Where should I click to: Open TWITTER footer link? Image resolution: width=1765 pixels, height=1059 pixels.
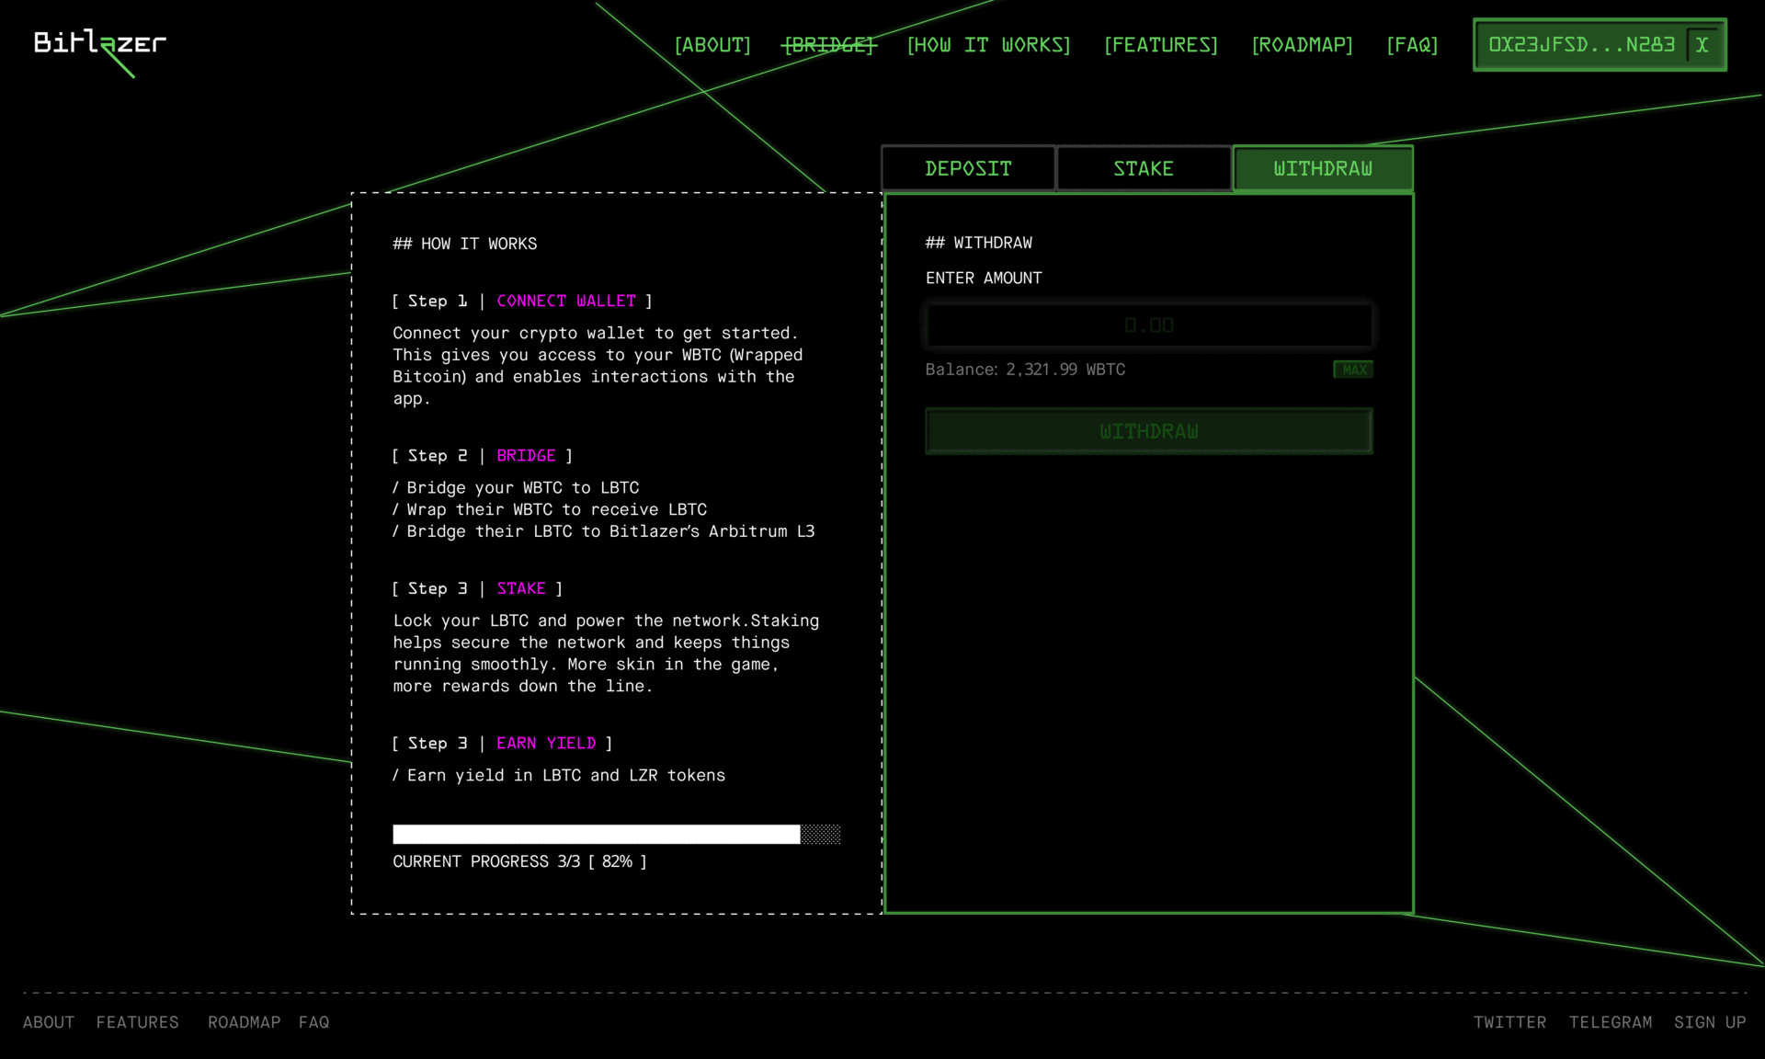click(x=1509, y=1022)
